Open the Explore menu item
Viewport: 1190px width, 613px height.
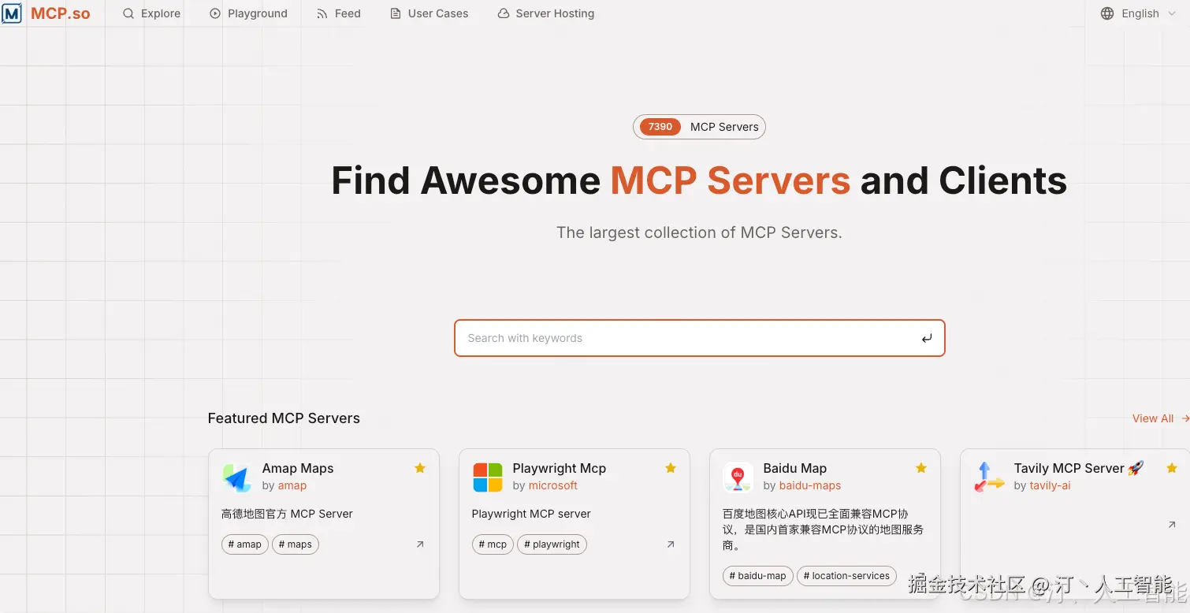[x=152, y=13]
